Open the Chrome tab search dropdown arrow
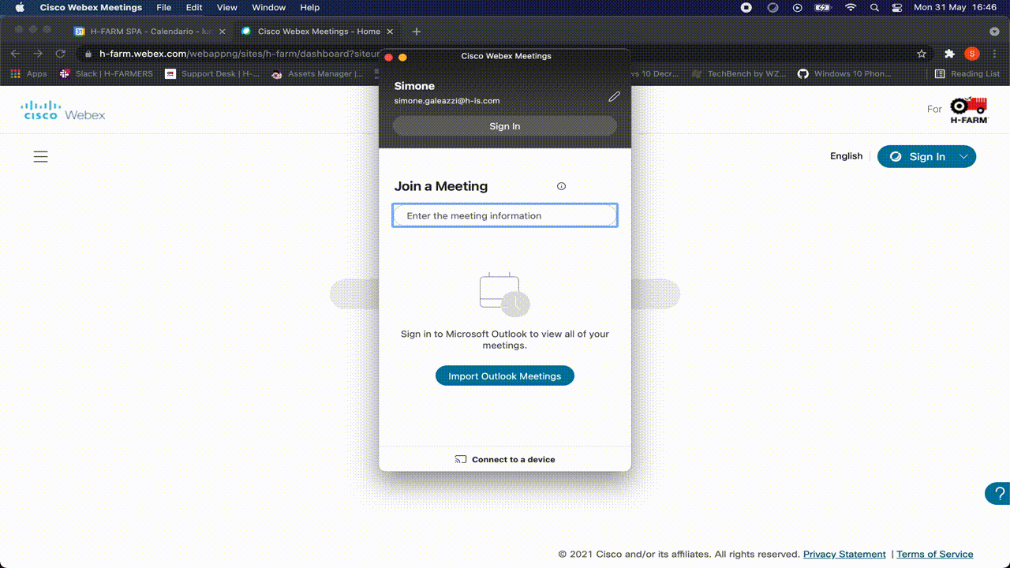1010x568 pixels. pyautogui.click(x=993, y=32)
